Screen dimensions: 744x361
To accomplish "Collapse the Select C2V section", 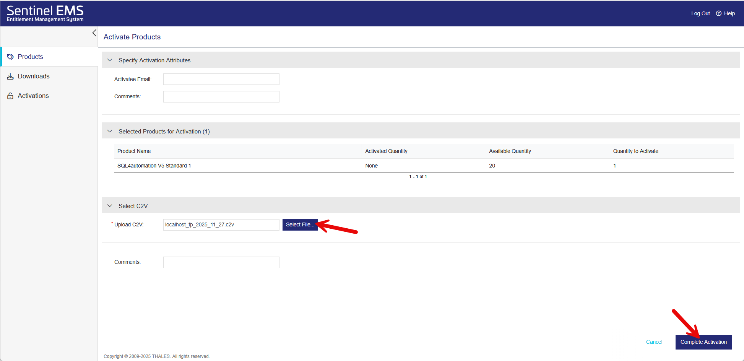I will click(x=110, y=206).
